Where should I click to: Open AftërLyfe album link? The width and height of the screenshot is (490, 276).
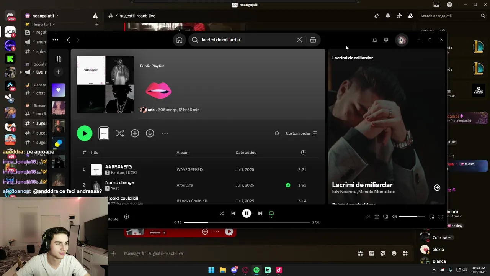point(185,185)
